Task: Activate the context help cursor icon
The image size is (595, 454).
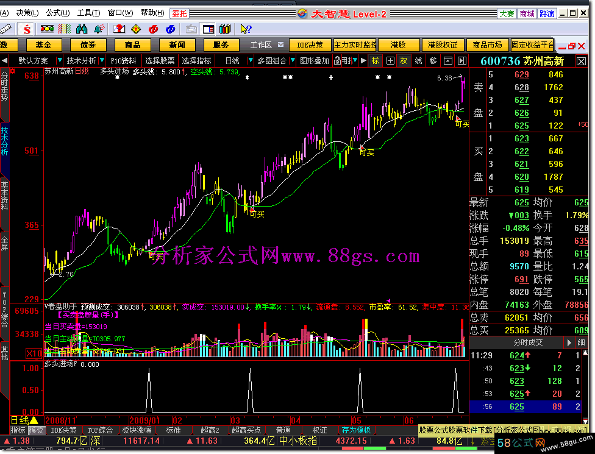Action: pyautogui.click(x=246, y=29)
